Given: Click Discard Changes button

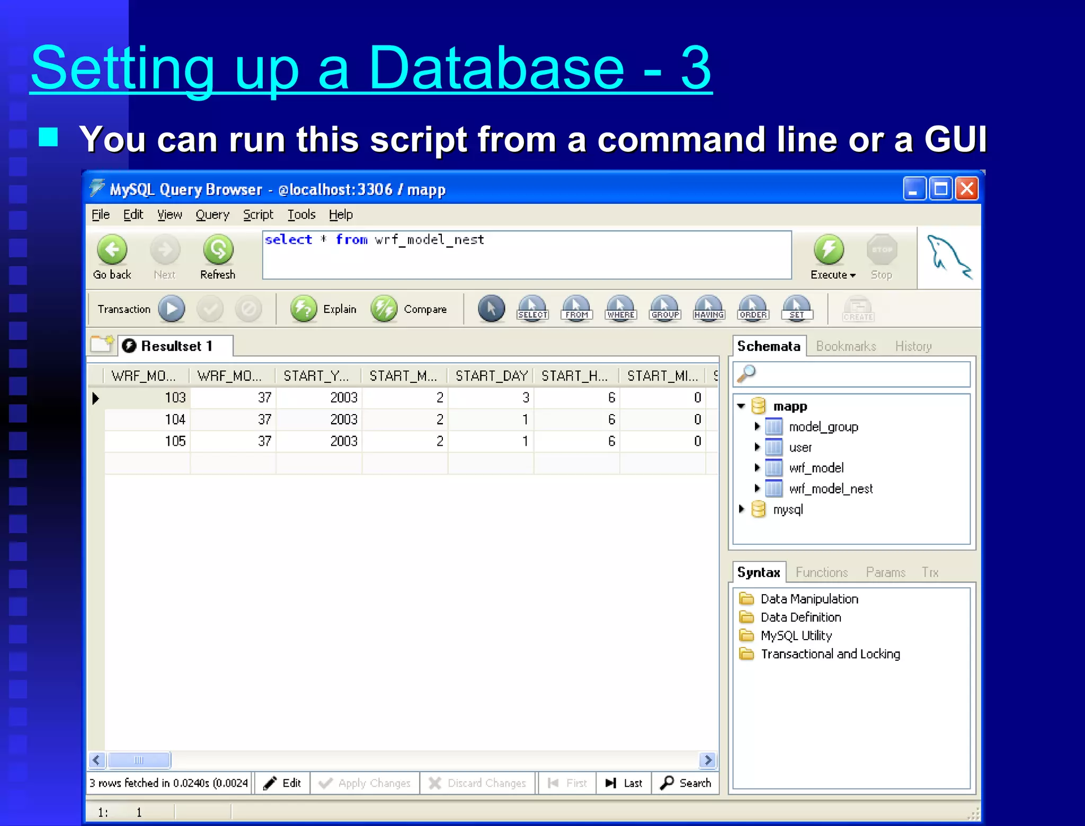Looking at the screenshot, I should 478,783.
